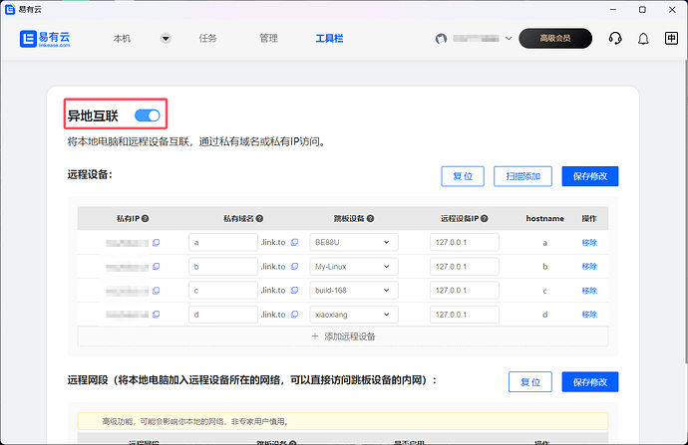The image size is (688, 445).
Task: Copy the d.link.to private domain
Action: [294, 315]
